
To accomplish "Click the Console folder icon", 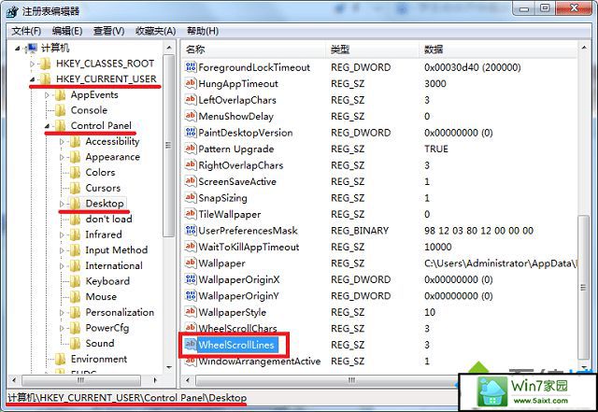I will point(60,110).
